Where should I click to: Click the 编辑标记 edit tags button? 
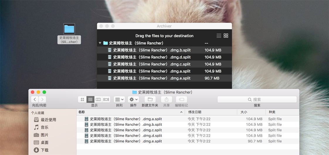point(182,99)
